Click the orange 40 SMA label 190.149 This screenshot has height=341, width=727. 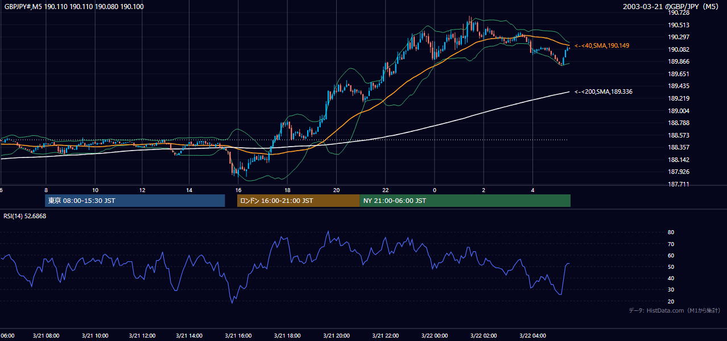click(602, 45)
